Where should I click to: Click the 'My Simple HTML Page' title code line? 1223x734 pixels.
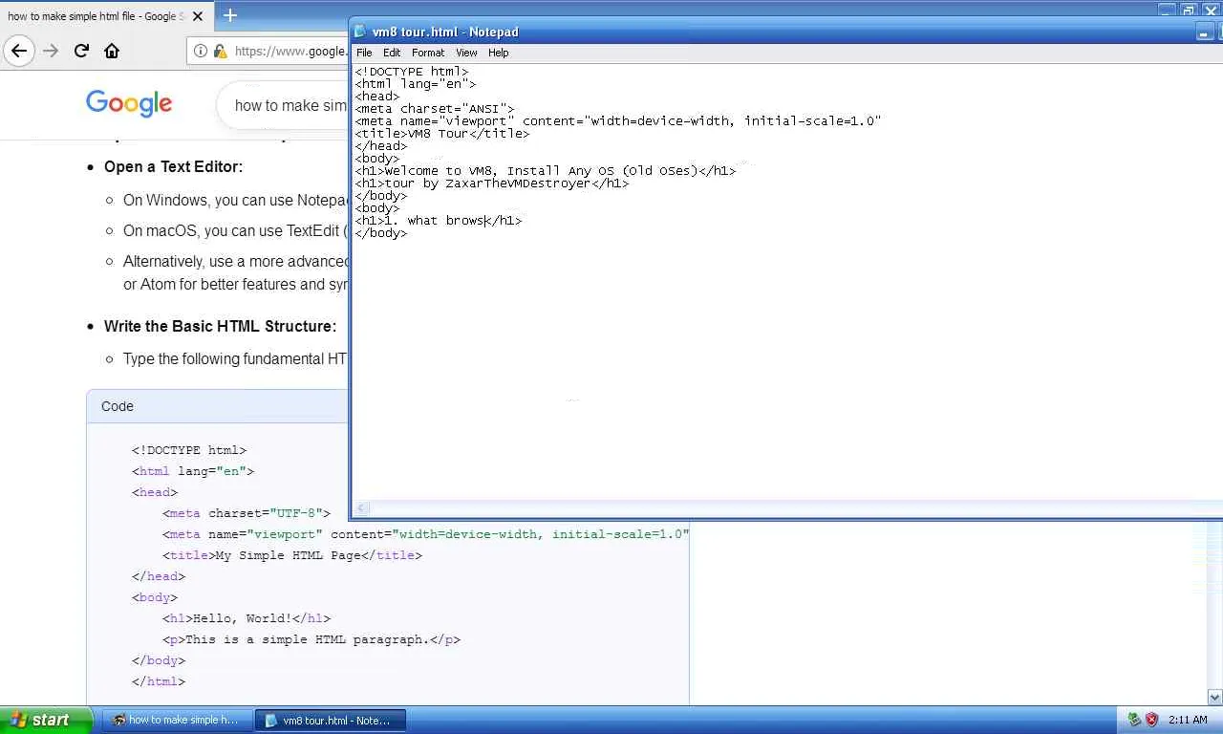pyautogui.click(x=292, y=555)
